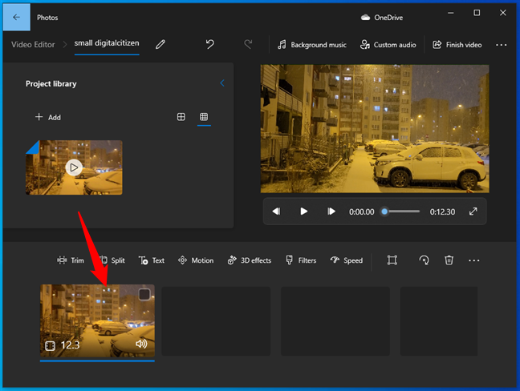Viewport: 520px width, 391px height.
Task: Open Motion settings for the clip
Action: coord(196,260)
